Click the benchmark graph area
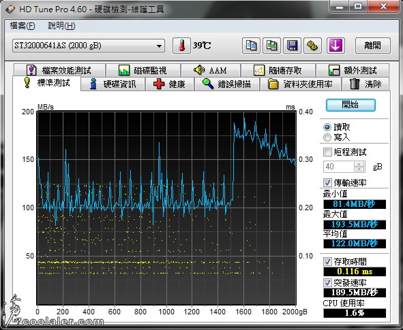The width and height of the screenshot is (403, 330). pyautogui.click(x=166, y=208)
